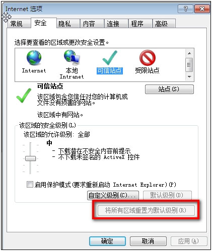The height and width of the screenshot is (251, 212).
Task: Click zone list scroll down arrow
Action: coord(189,77)
